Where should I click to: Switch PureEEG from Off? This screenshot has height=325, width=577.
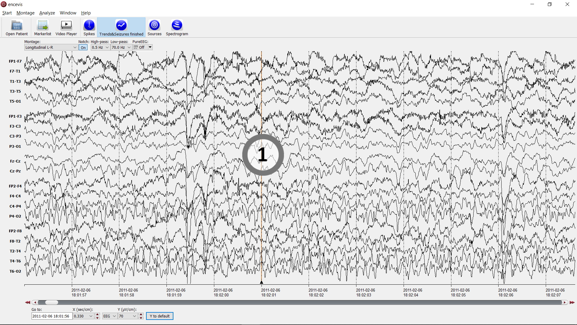point(150,47)
